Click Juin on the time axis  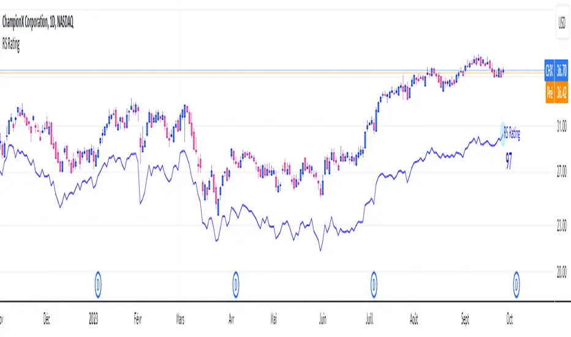(323, 319)
